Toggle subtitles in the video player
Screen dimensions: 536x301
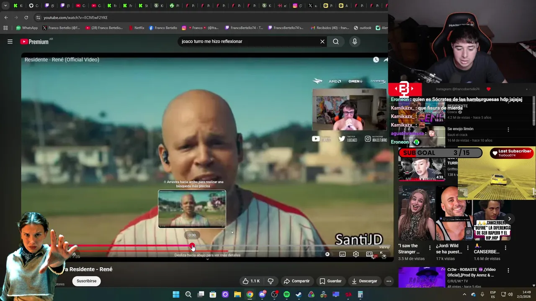tap(343, 254)
